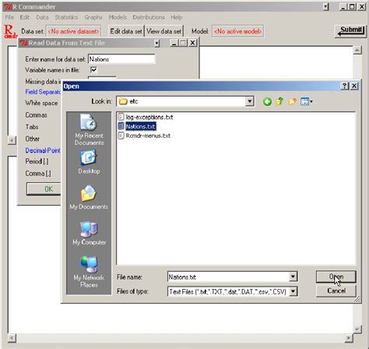
Task: Open My Computer in places bar
Action: click(x=89, y=233)
